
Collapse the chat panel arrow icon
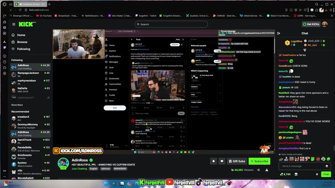pyautogui.click(x=278, y=33)
